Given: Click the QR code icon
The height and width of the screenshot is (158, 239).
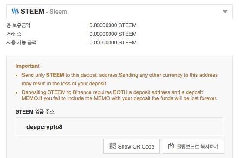Looking at the screenshot, I should point(113,146).
